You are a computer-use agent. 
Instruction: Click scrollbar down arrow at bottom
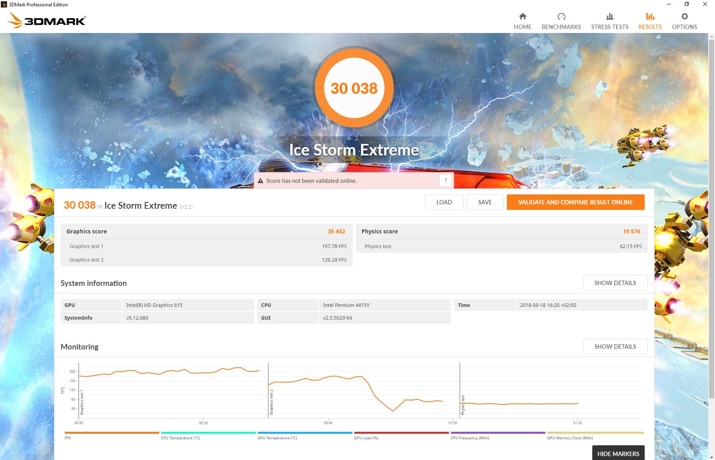pyautogui.click(x=711, y=456)
